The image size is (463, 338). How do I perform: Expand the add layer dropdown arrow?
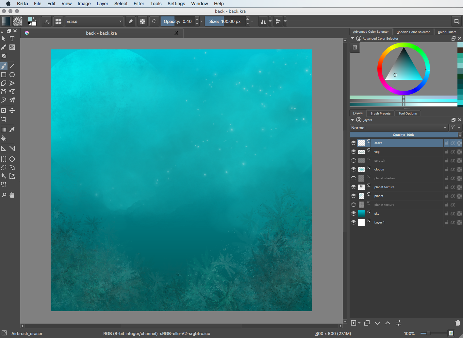[x=359, y=323]
